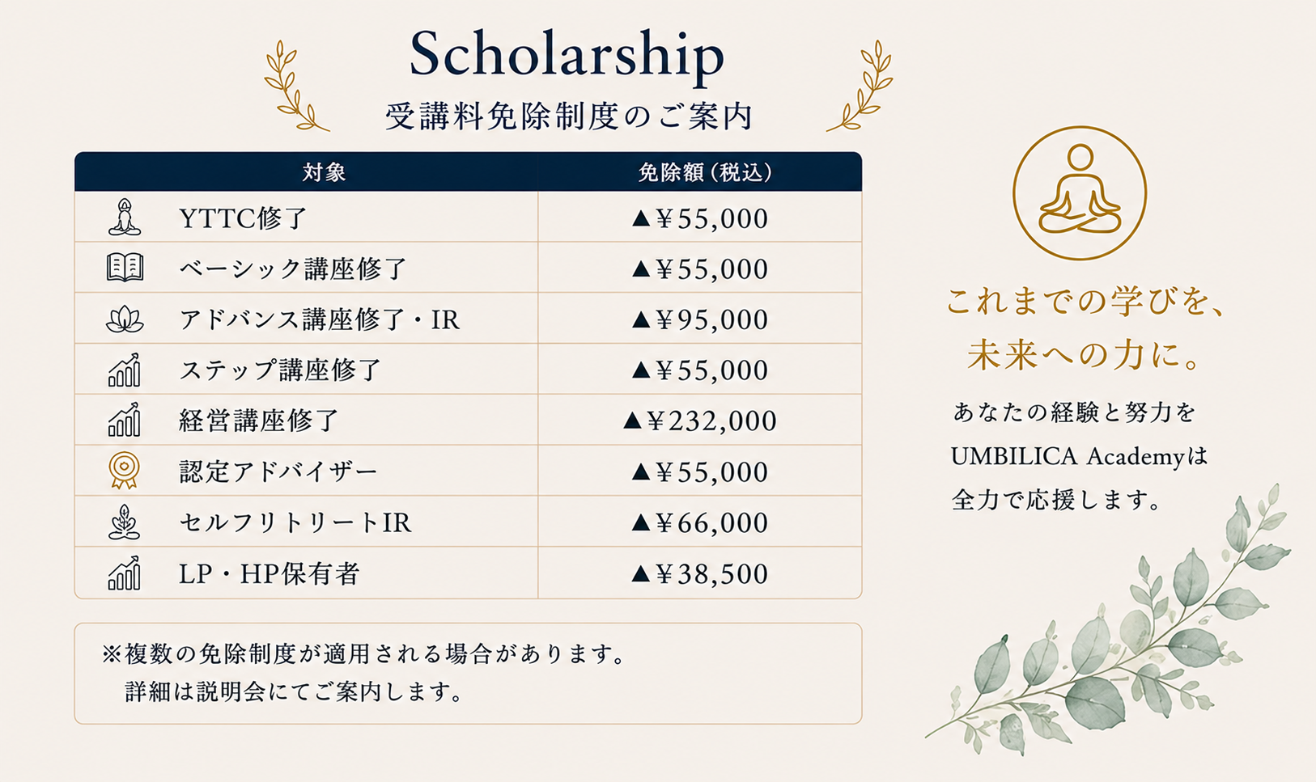Click the bar chart icon beside ステップ講座修了
Screen dimensions: 1316x782
(125, 370)
